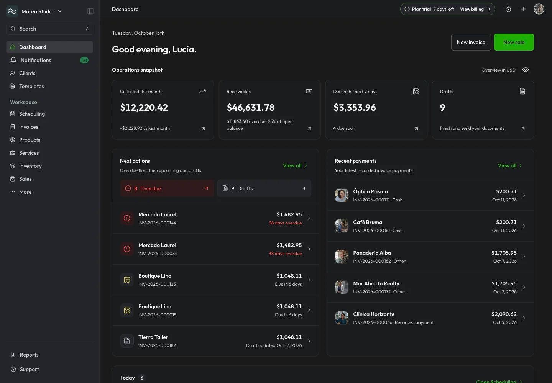Click View billing link

click(x=475, y=9)
